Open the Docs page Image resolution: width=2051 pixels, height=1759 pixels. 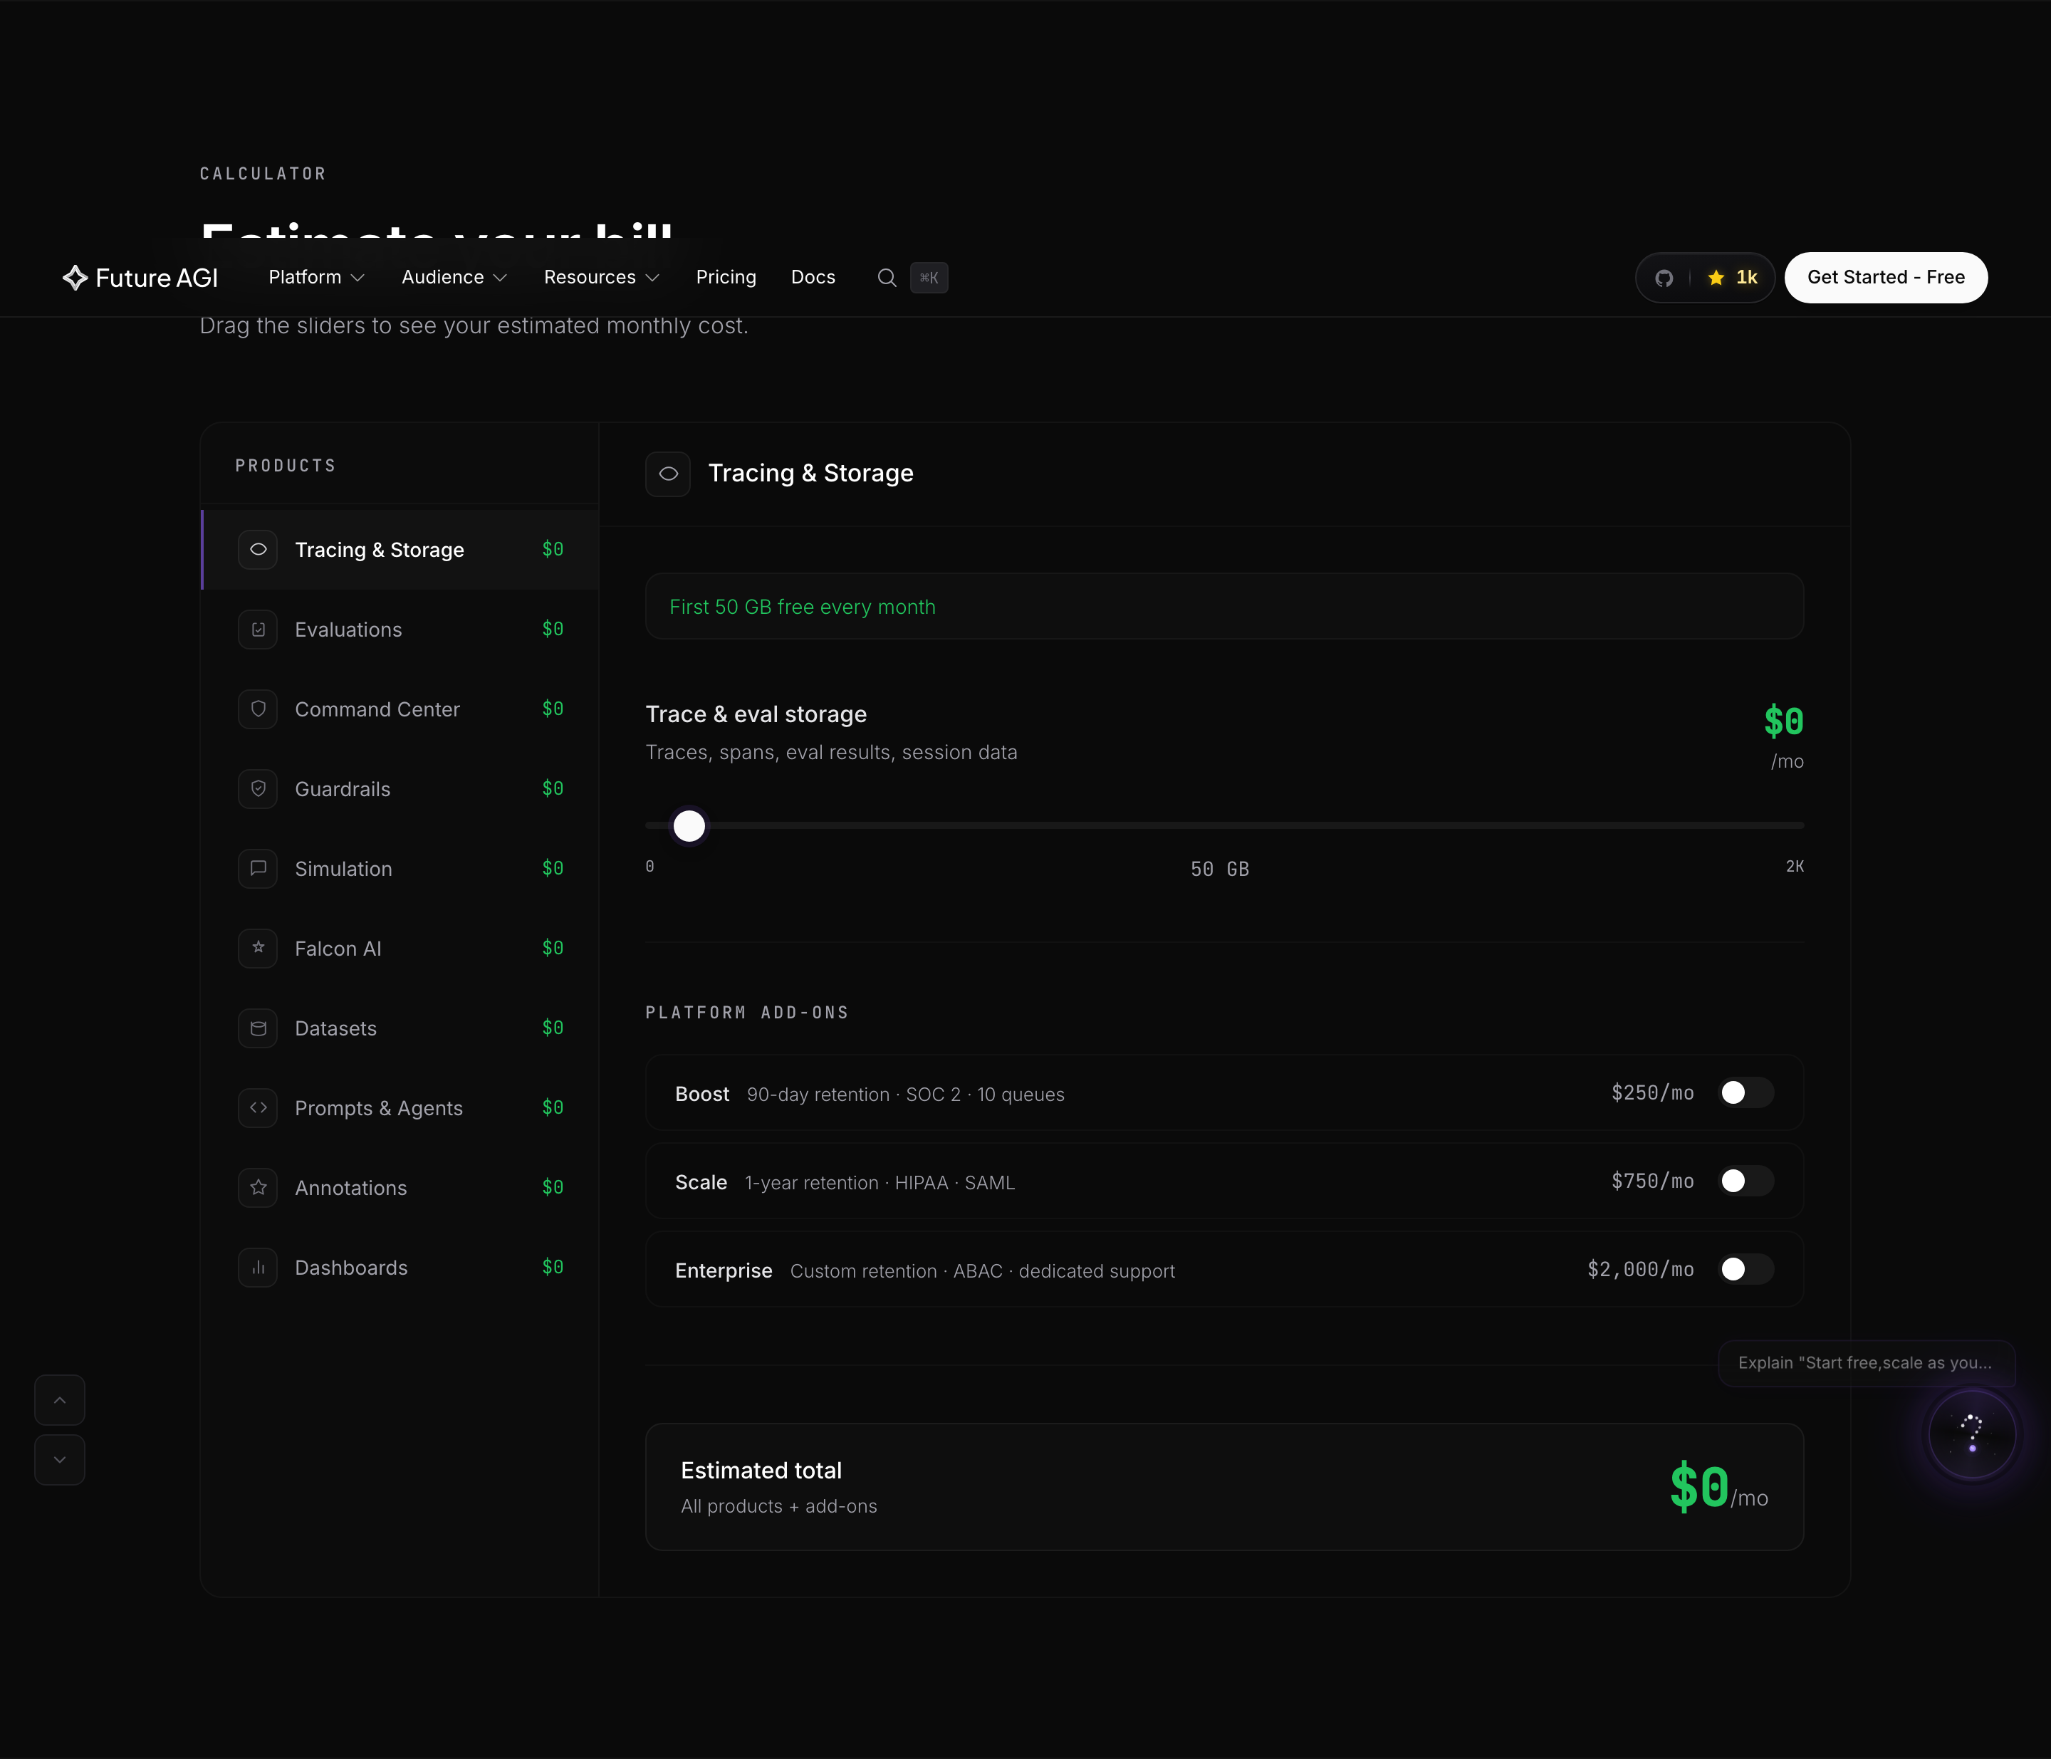point(813,278)
